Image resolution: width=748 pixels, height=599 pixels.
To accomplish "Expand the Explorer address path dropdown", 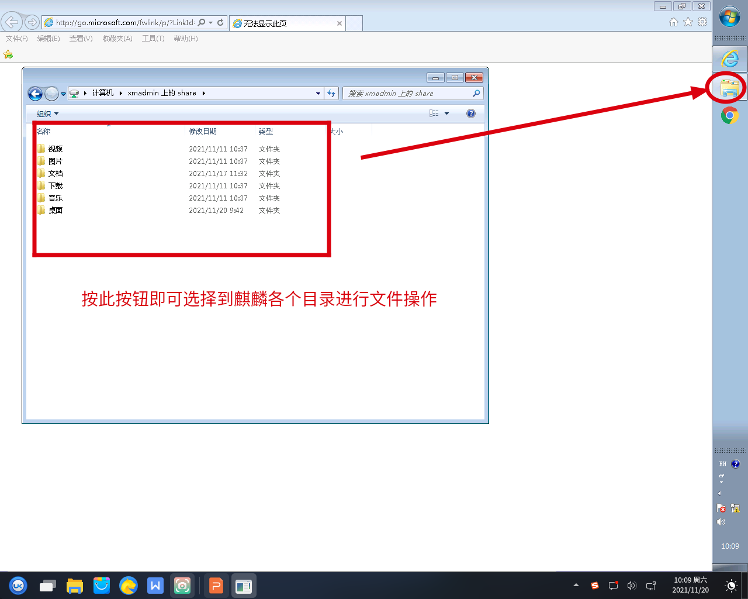I will pos(318,94).
